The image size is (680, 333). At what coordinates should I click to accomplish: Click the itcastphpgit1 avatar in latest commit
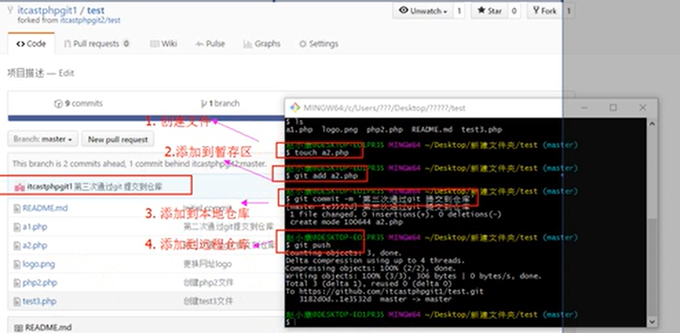click(20, 187)
